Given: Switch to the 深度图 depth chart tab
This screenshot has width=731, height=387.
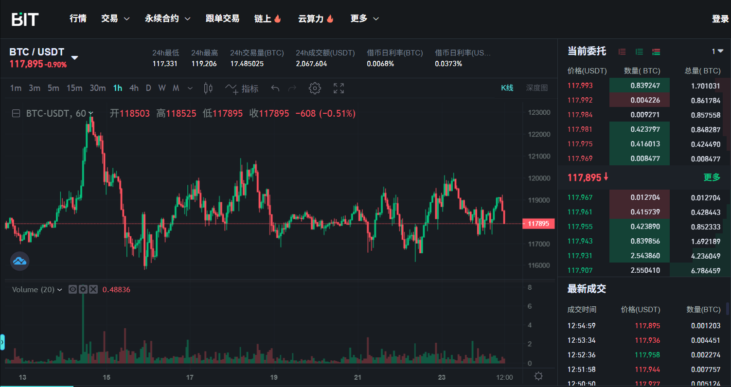Looking at the screenshot, I should (536, 88).
